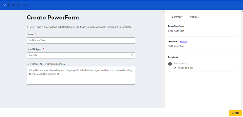243x117 pixels.
Task: Click the 'Create PowerForm' heading
Action: (53, 18)
